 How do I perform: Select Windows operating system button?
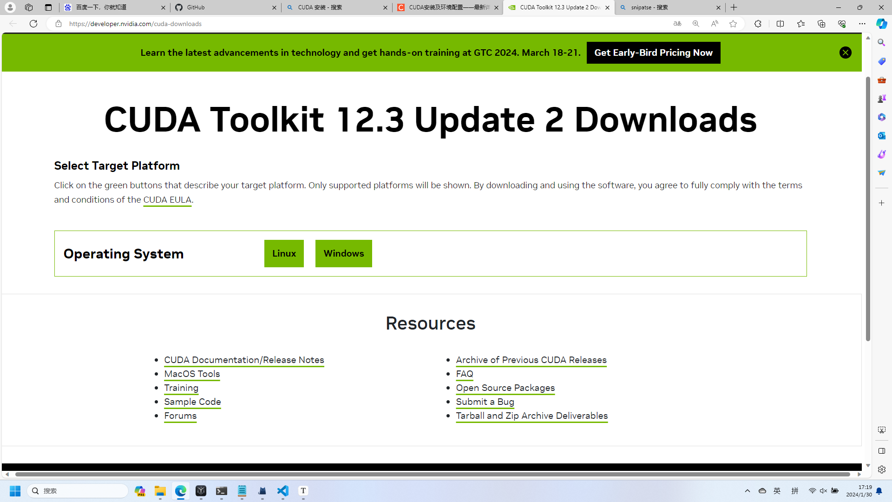point(343,253)
